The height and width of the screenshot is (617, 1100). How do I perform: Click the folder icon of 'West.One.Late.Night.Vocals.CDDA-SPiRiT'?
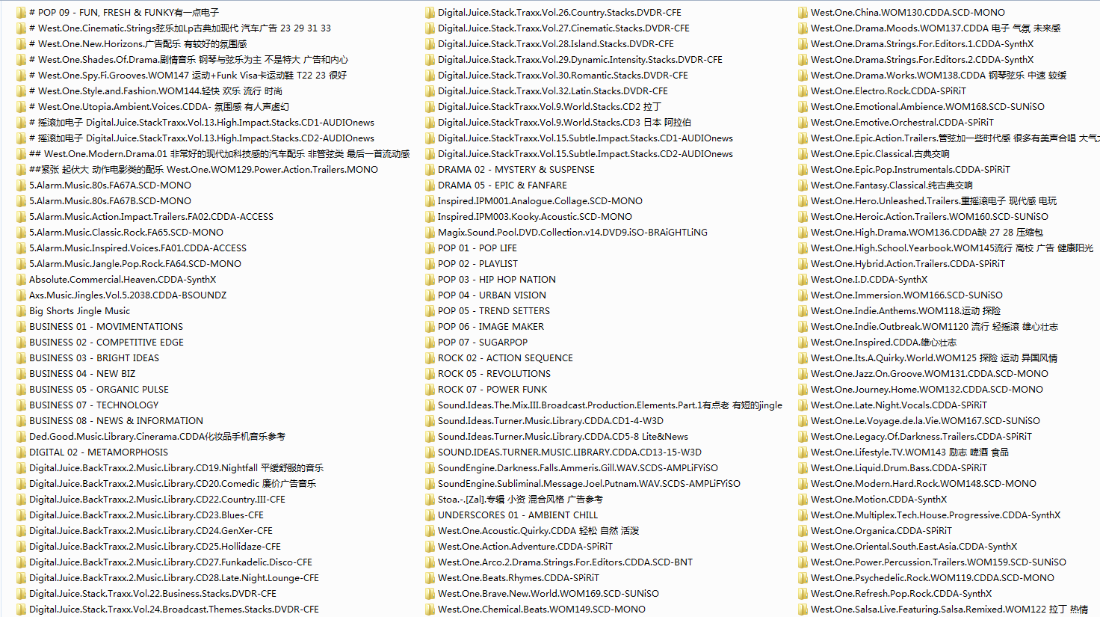(803, 405)
